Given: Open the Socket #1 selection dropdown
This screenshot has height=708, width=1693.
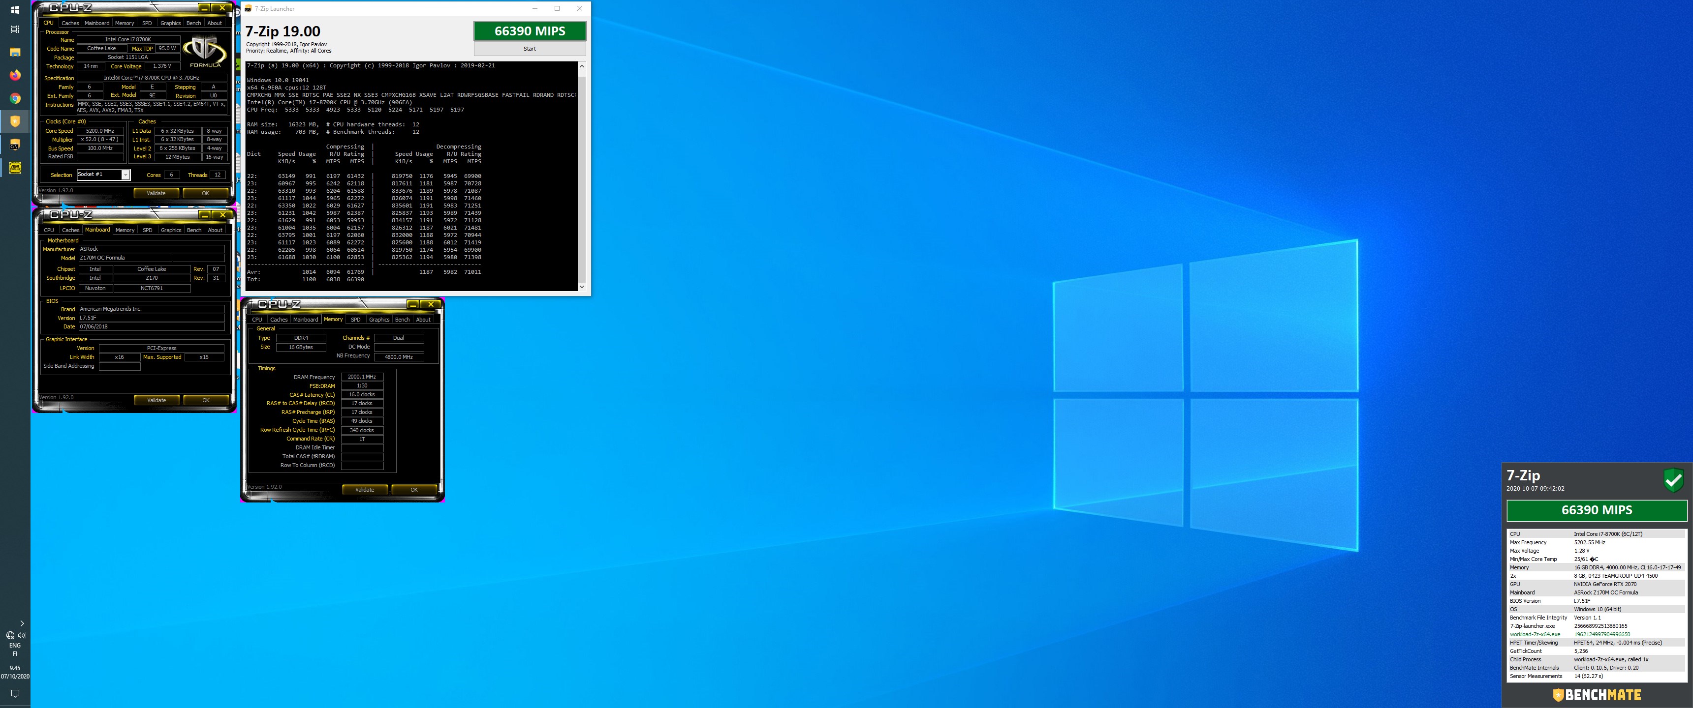Looking at the screenshot, I should (125, 175).
